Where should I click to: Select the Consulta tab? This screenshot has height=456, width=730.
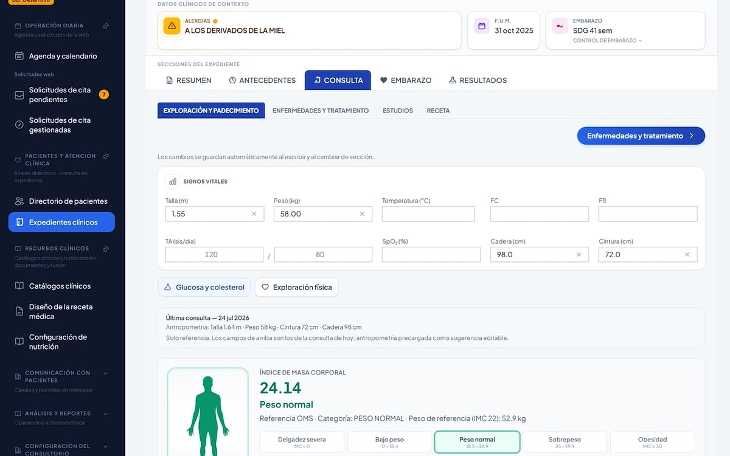tap(338, 80)
